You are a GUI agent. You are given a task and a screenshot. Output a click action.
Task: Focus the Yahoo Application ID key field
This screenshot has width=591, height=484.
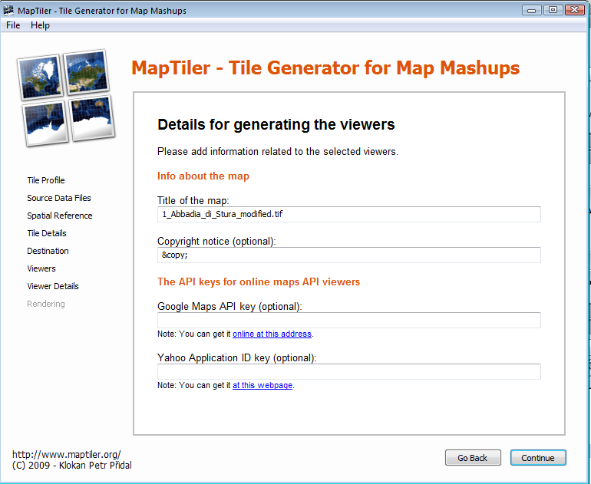[x=349, y=372]
